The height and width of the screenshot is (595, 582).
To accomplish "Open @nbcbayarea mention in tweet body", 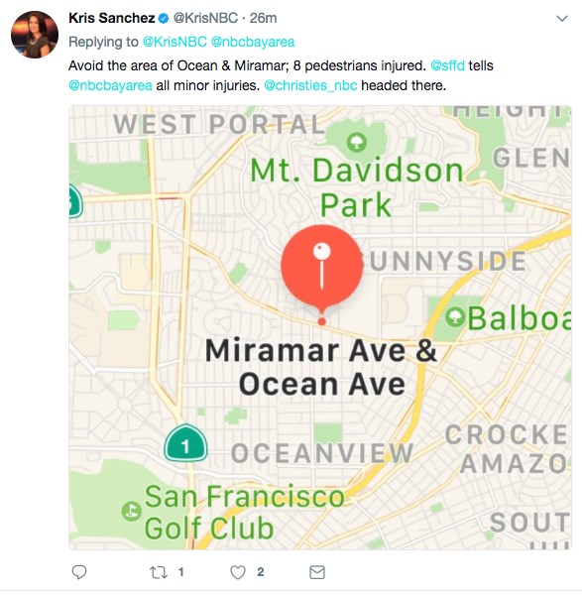I will click(x=110, y=85).
